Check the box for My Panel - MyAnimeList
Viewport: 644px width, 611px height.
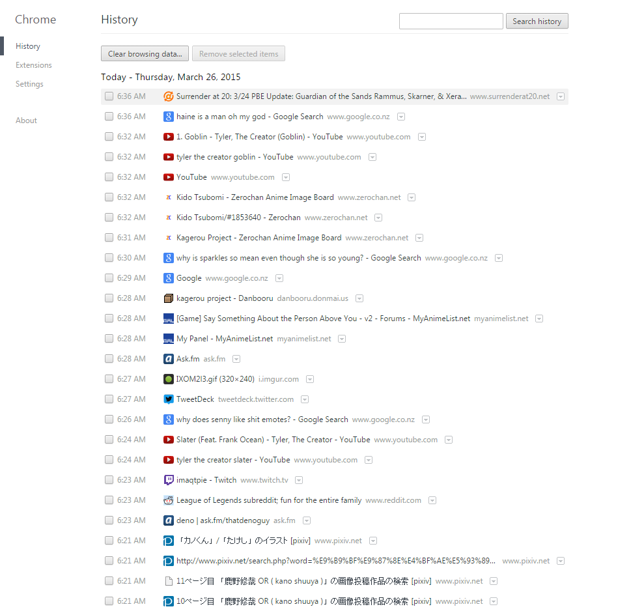pos(109,339)
